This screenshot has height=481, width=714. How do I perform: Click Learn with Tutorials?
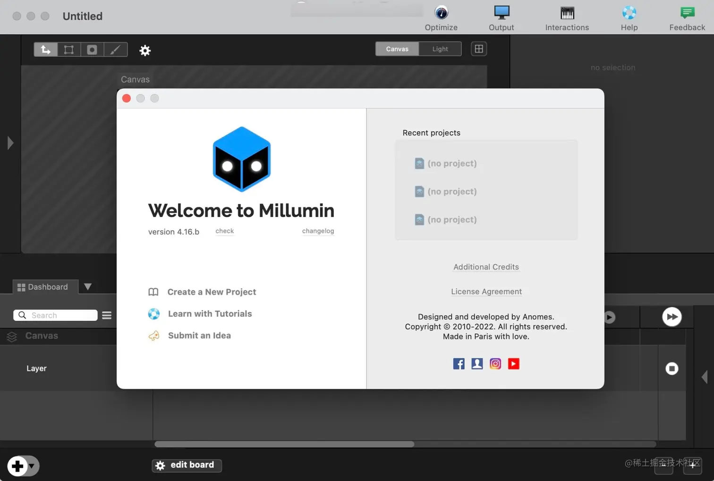pos(210,314)
